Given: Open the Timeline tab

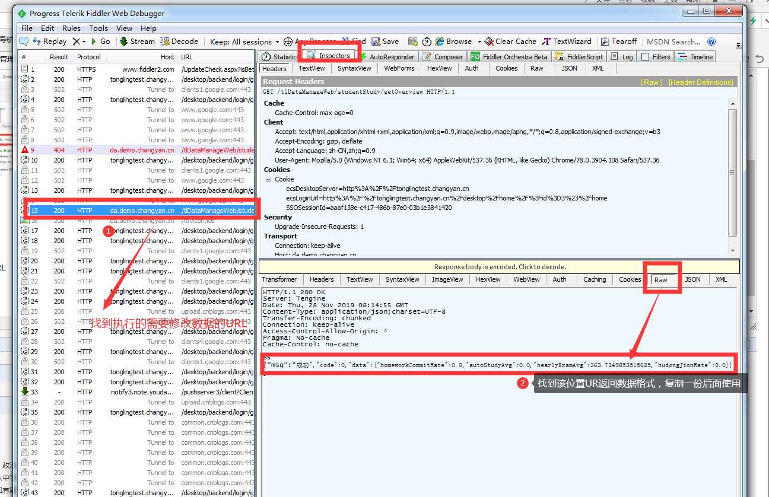Looking at the screenshot, I should (695, 56).
